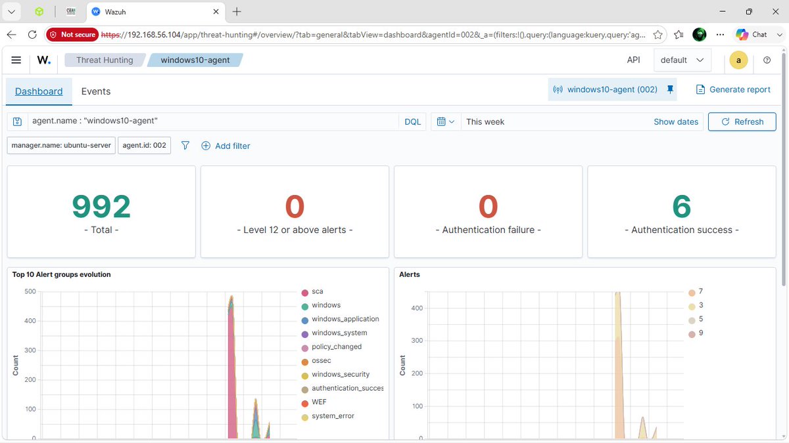Screen dimensions: 789x443
Task: Open the calendar quick date menu
Action: (446, 121)
